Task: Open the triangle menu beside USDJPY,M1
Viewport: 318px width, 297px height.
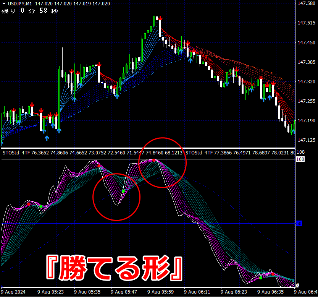Action: (x=4, y=4)
